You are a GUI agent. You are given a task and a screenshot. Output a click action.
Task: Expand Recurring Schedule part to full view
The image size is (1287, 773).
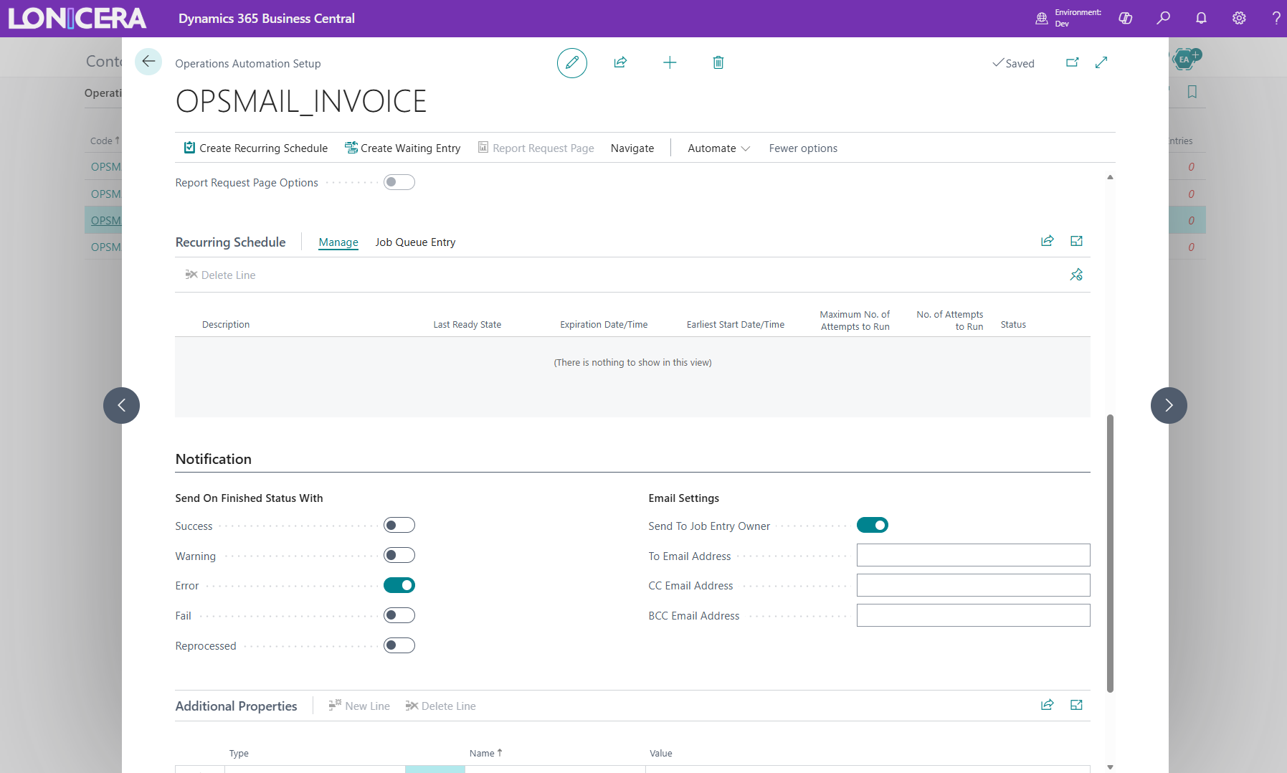1077,241
